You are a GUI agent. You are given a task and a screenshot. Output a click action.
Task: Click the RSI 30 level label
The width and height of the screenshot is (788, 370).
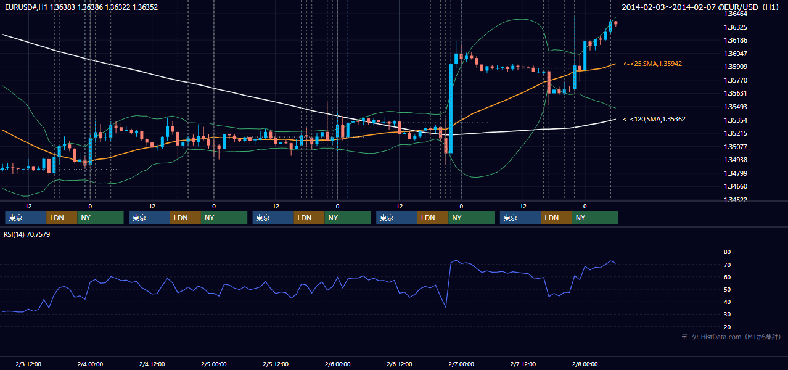coord(727,314)
